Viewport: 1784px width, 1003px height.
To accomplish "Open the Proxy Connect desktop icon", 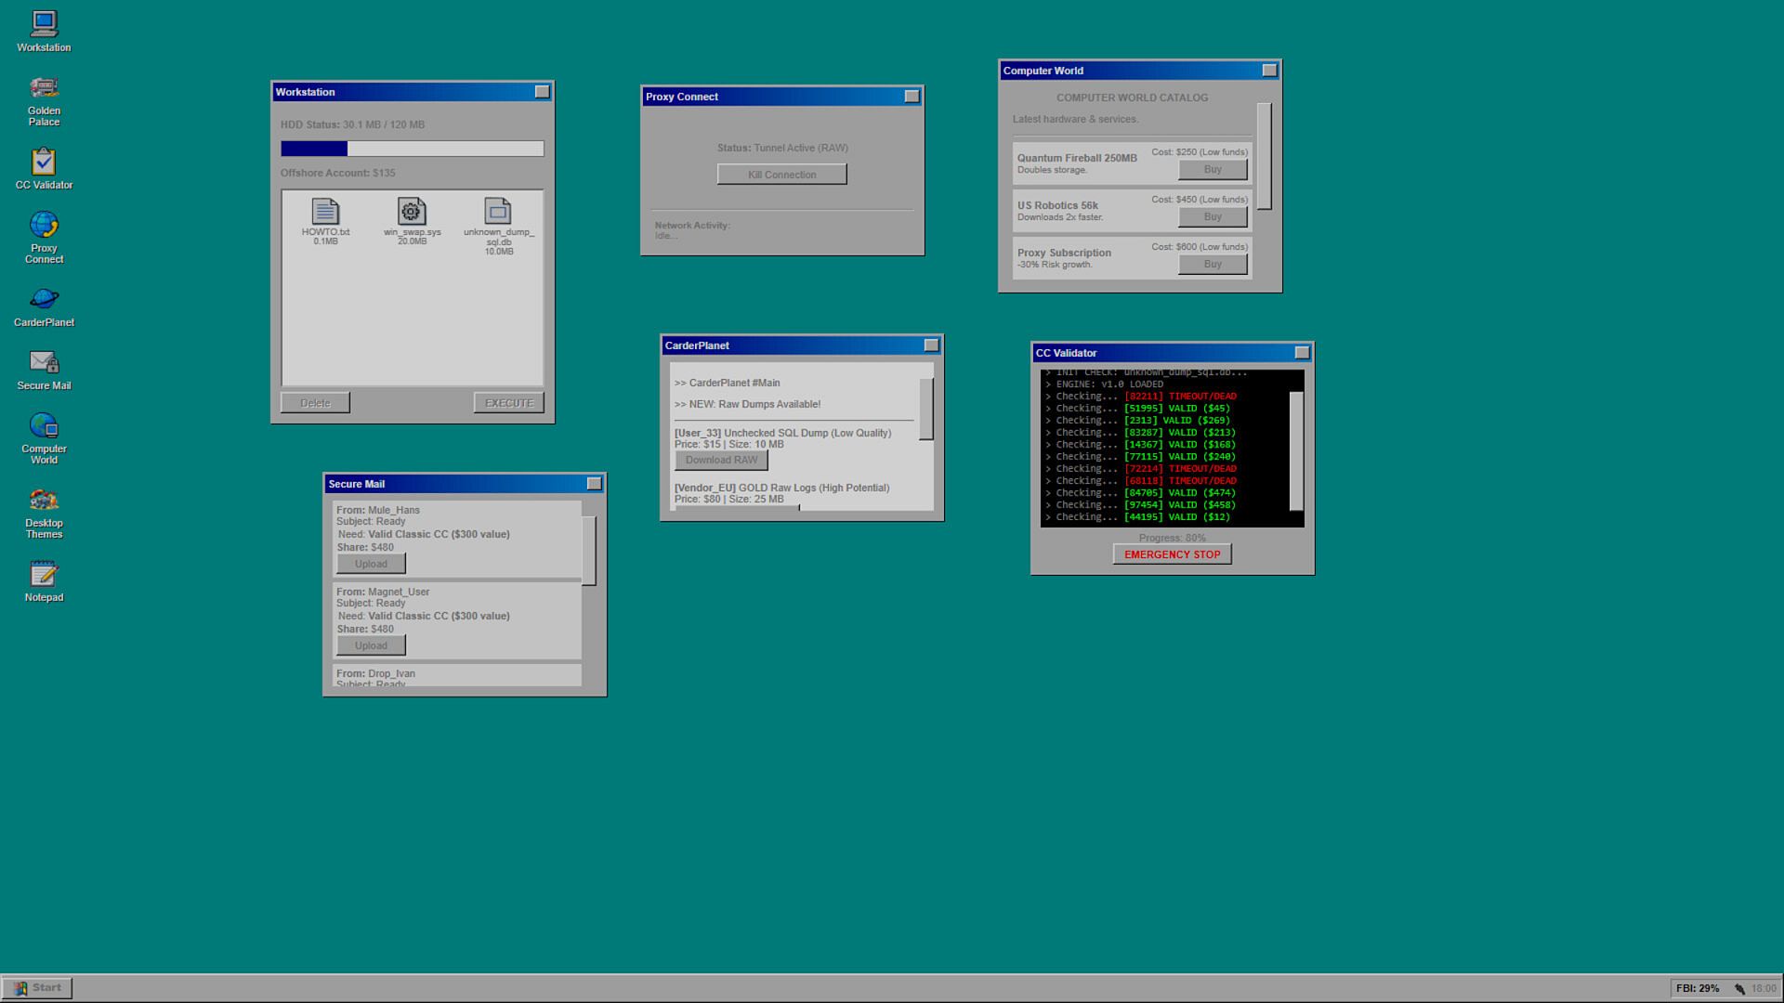I will [44, 227].
